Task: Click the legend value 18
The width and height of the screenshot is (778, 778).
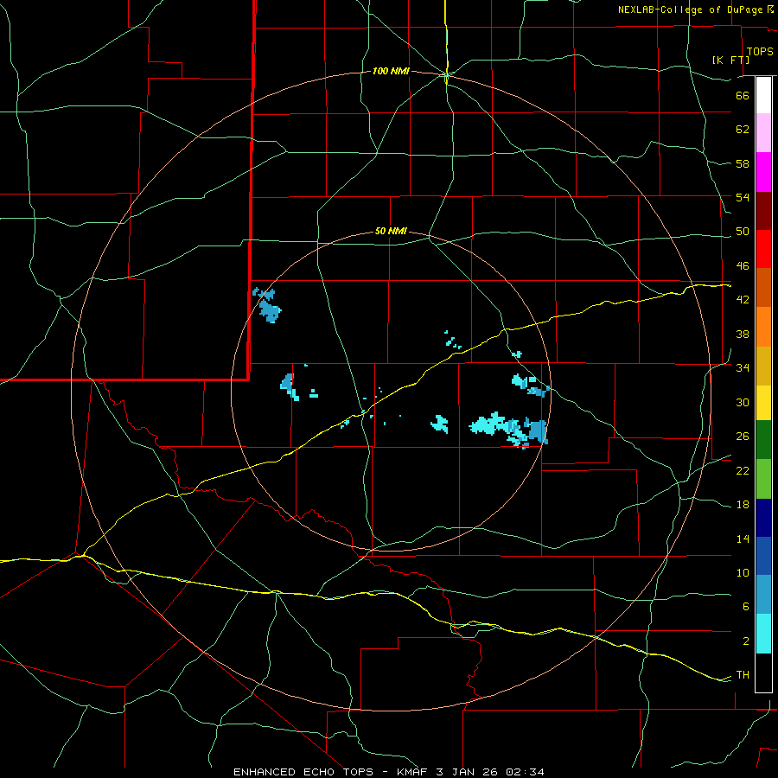Action: pyautogui.click(x=743, y=505)
